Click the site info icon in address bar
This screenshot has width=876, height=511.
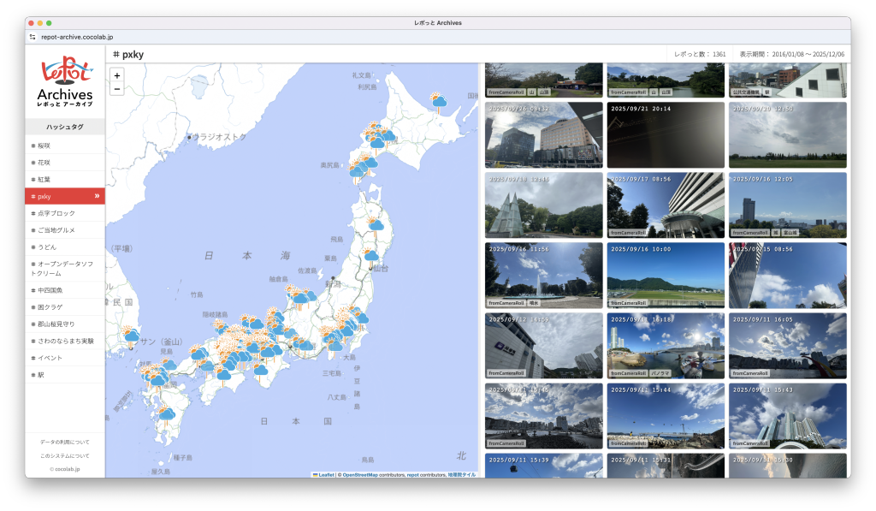click(33, 37)
